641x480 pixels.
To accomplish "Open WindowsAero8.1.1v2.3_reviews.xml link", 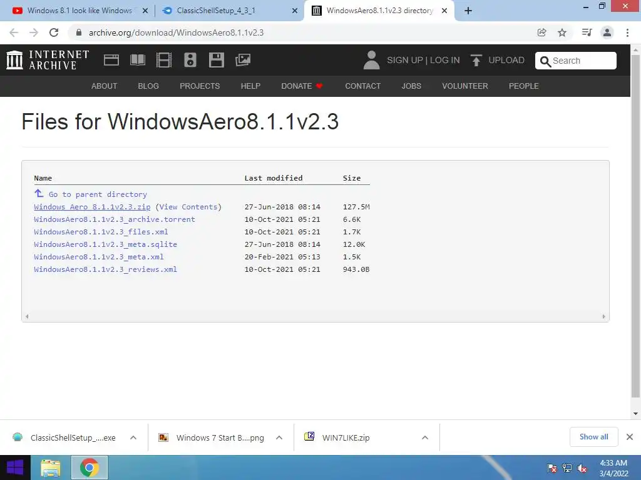I will point(105,269).
